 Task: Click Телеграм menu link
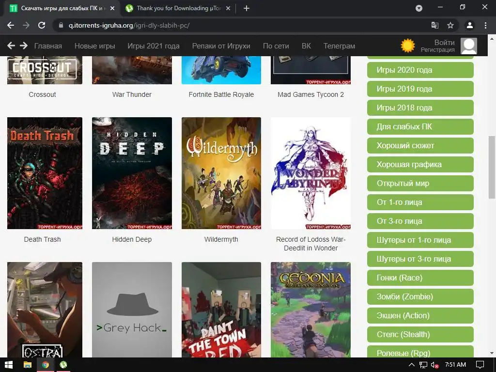pos(339,46)
